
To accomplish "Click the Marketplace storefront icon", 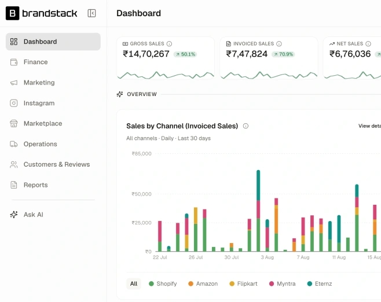I will tap(14, 124).
